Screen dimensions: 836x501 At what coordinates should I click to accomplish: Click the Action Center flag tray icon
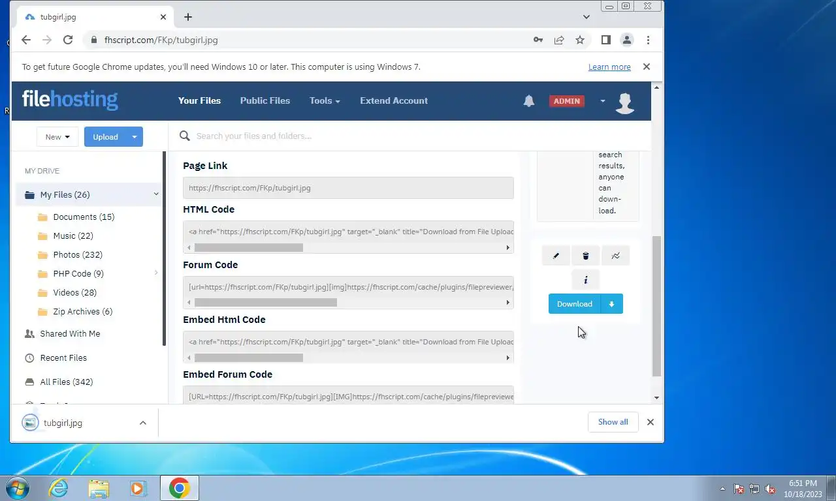click(739, 489)
